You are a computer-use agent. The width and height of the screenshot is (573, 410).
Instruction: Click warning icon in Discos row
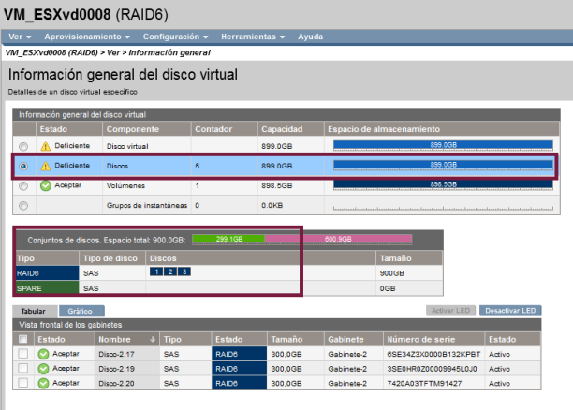tap(45, 166)
